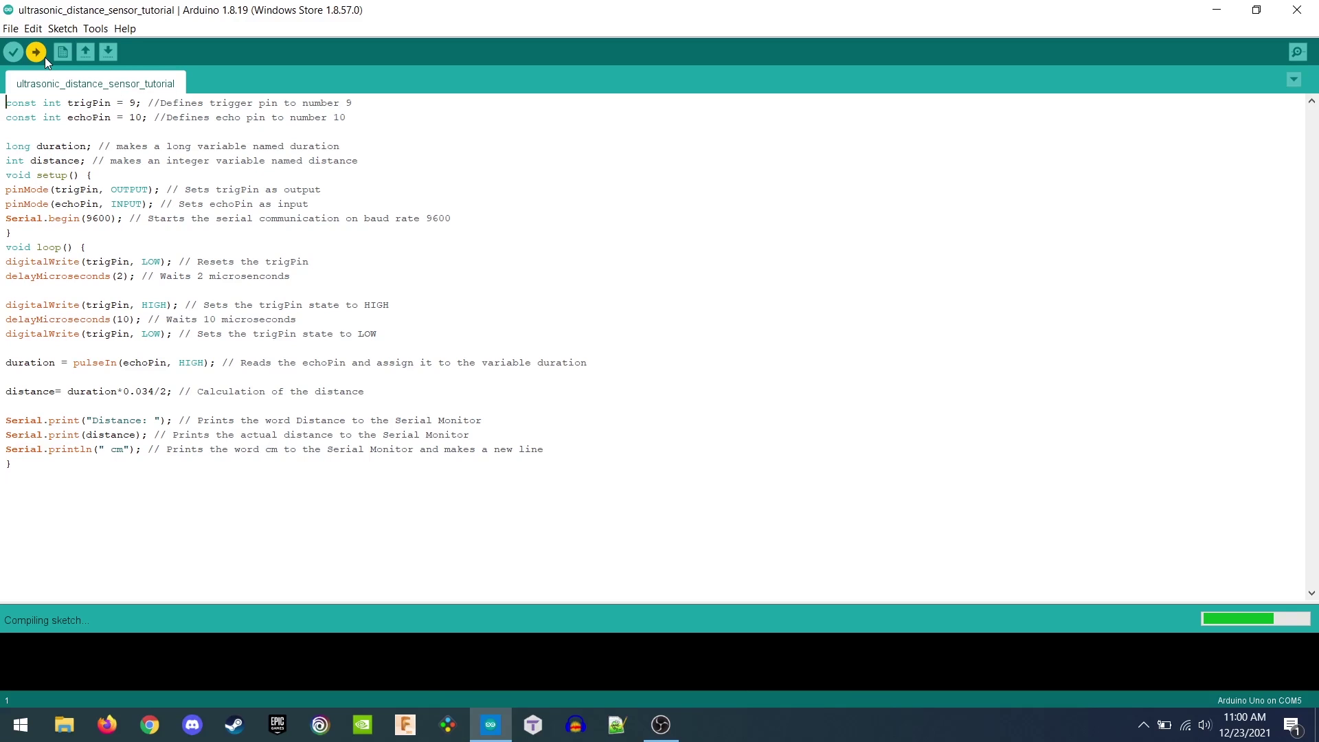The image size is (1319, 742).
Task: Open the File menu
Action: click(x=11, y=28)
